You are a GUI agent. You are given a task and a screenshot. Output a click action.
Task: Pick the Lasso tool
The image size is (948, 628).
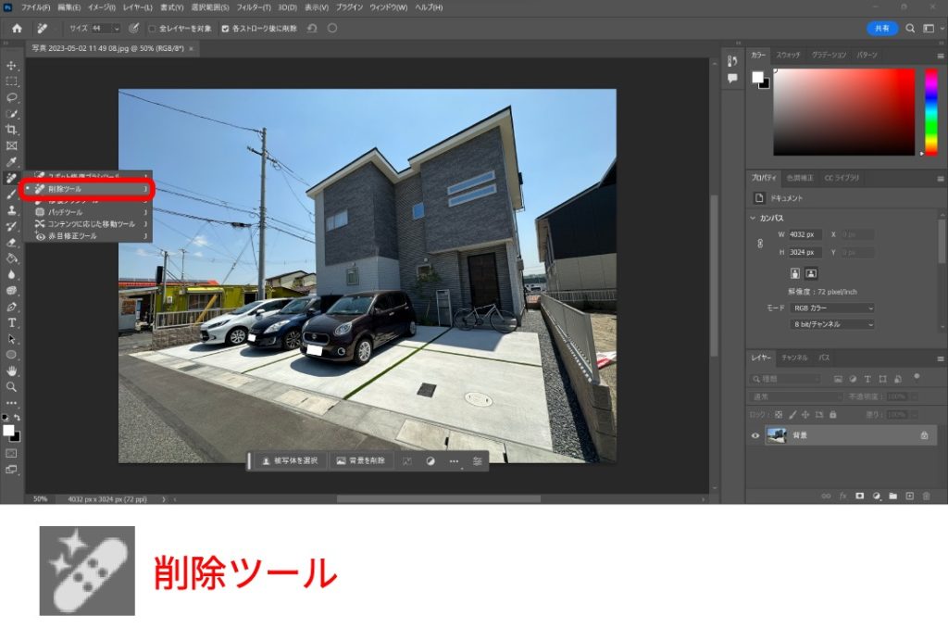12,97
